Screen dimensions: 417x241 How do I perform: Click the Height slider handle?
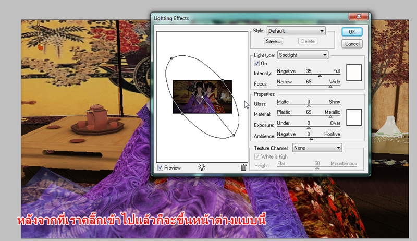(x=317, y=168)
